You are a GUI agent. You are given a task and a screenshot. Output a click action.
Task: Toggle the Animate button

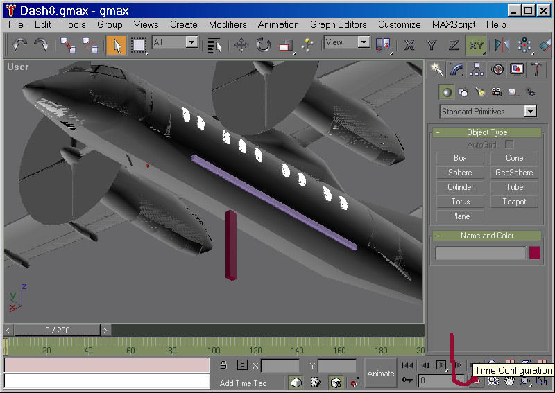point(381,374)
